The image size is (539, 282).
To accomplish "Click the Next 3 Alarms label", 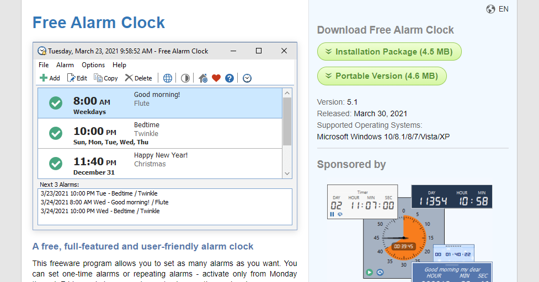I will 59,185.
